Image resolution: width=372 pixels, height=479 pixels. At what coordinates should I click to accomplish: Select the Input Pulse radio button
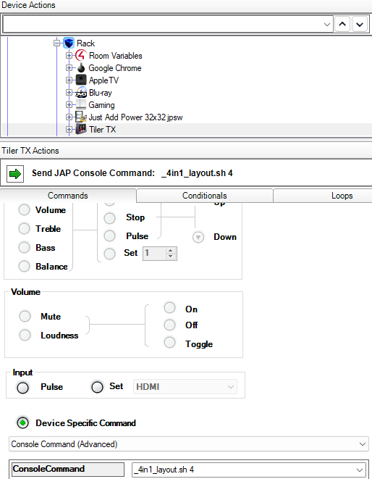pyautogui.click(x=23, y=388)
